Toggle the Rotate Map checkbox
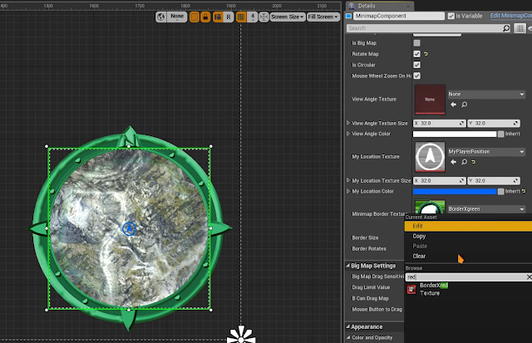The width and height of the screenshot is (532, 343). (416, 54)
